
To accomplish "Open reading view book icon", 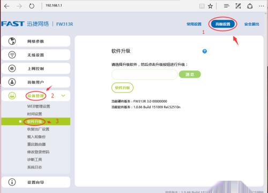I will (x=202, y=6).
